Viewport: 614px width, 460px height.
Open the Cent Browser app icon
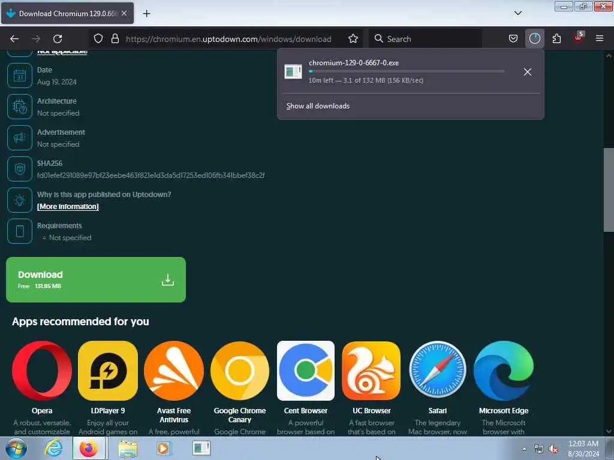[306, 370]
